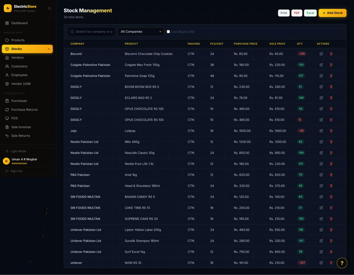This screenshot has width=354, height=275.
Task: Export stock list to Excel
Action: coord(310,13)
